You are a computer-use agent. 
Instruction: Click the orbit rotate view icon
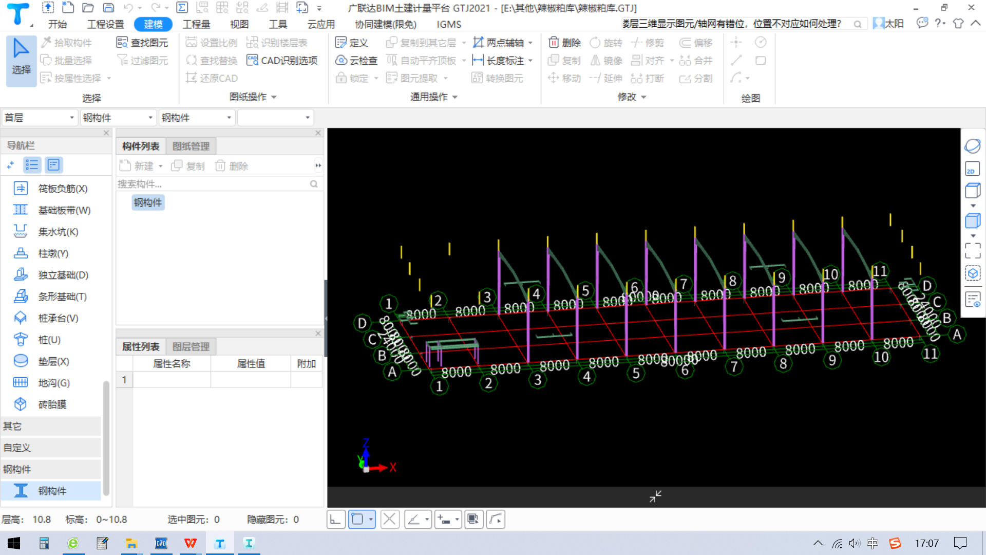(x=973, y=146)
